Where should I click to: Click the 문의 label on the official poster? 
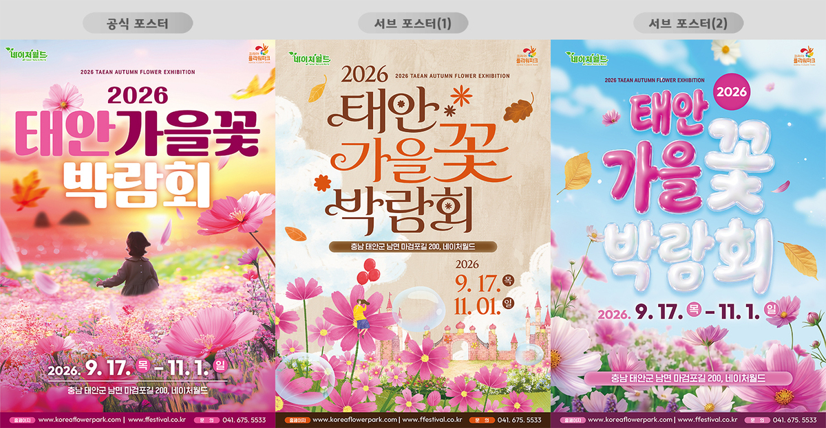(x=205, y=419)
